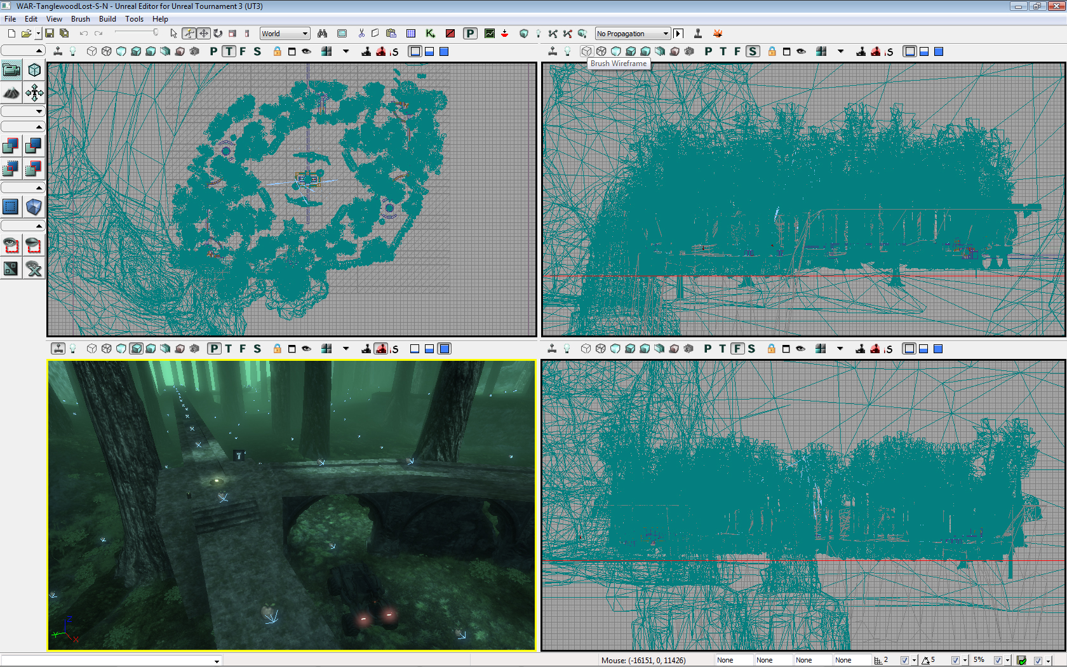Open dropdown arrow next to Open file icon
This screenshot has height=667, width=1067.
pos(38,34)
